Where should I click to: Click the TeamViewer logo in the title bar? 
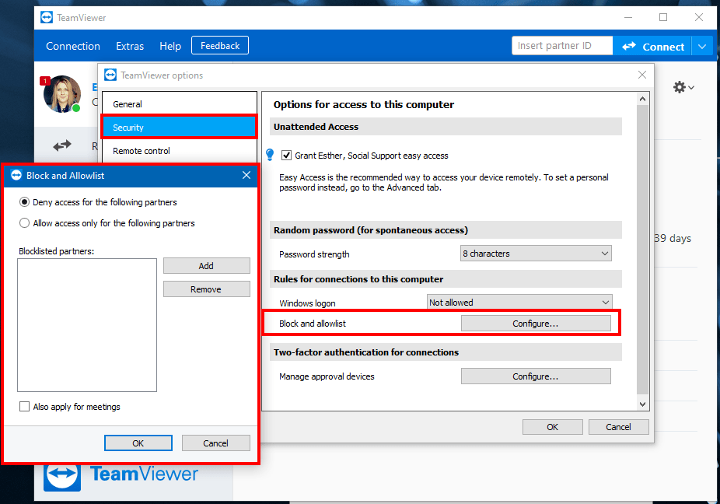tap(47, 16)
